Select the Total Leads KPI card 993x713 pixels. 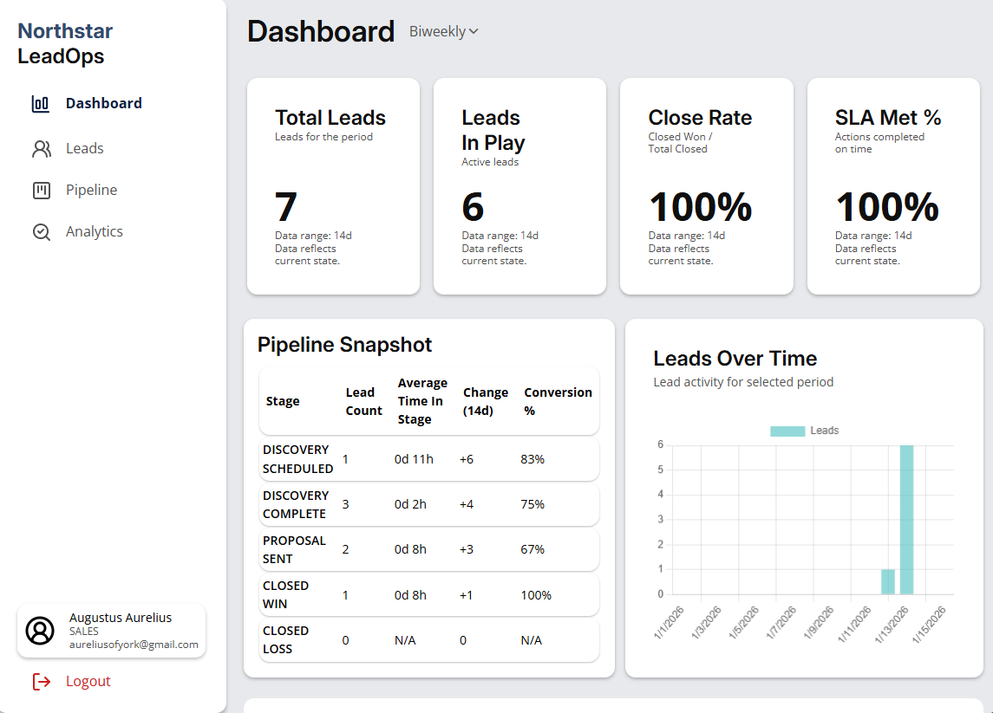pyautogui.click(x=333, y=185)
